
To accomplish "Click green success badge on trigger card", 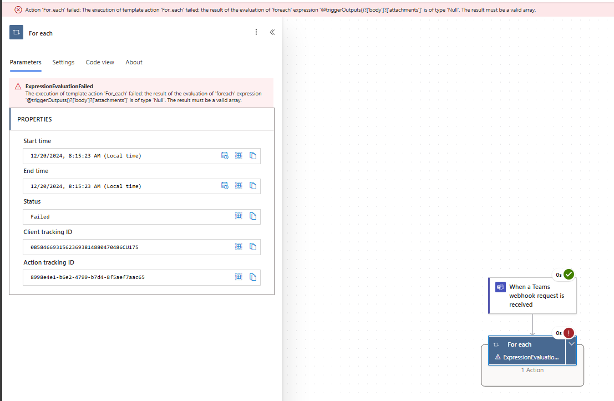I will (x=569, y=275).
